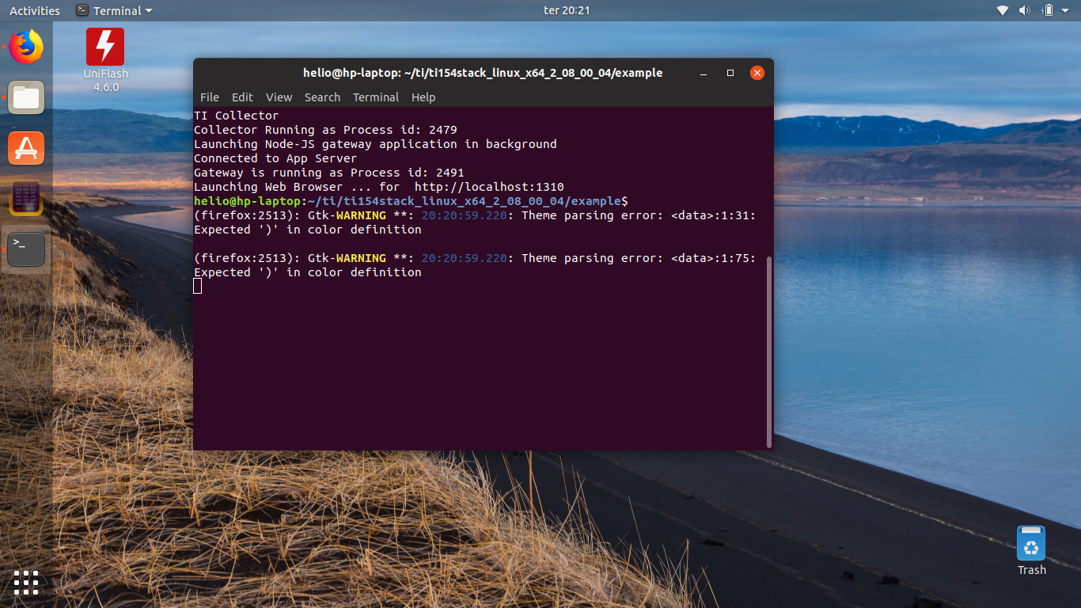Open the Terminal app menu in top bar
This screenshot has width=1081, height=608.
point(115,10)
